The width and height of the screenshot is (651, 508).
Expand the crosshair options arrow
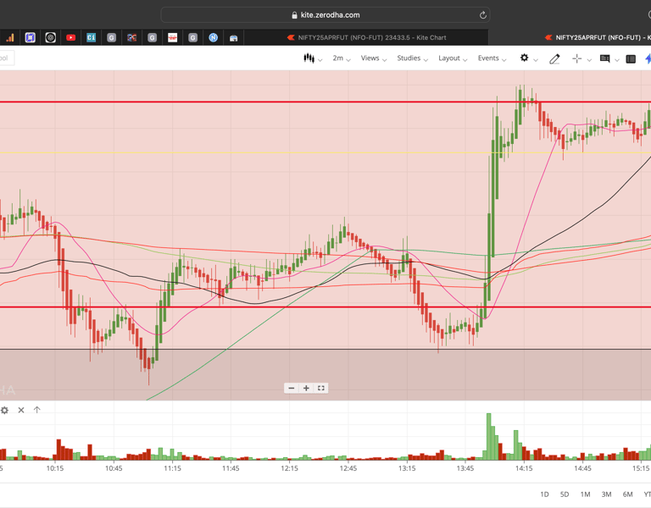pyautogui.click(x=589, y=60)
